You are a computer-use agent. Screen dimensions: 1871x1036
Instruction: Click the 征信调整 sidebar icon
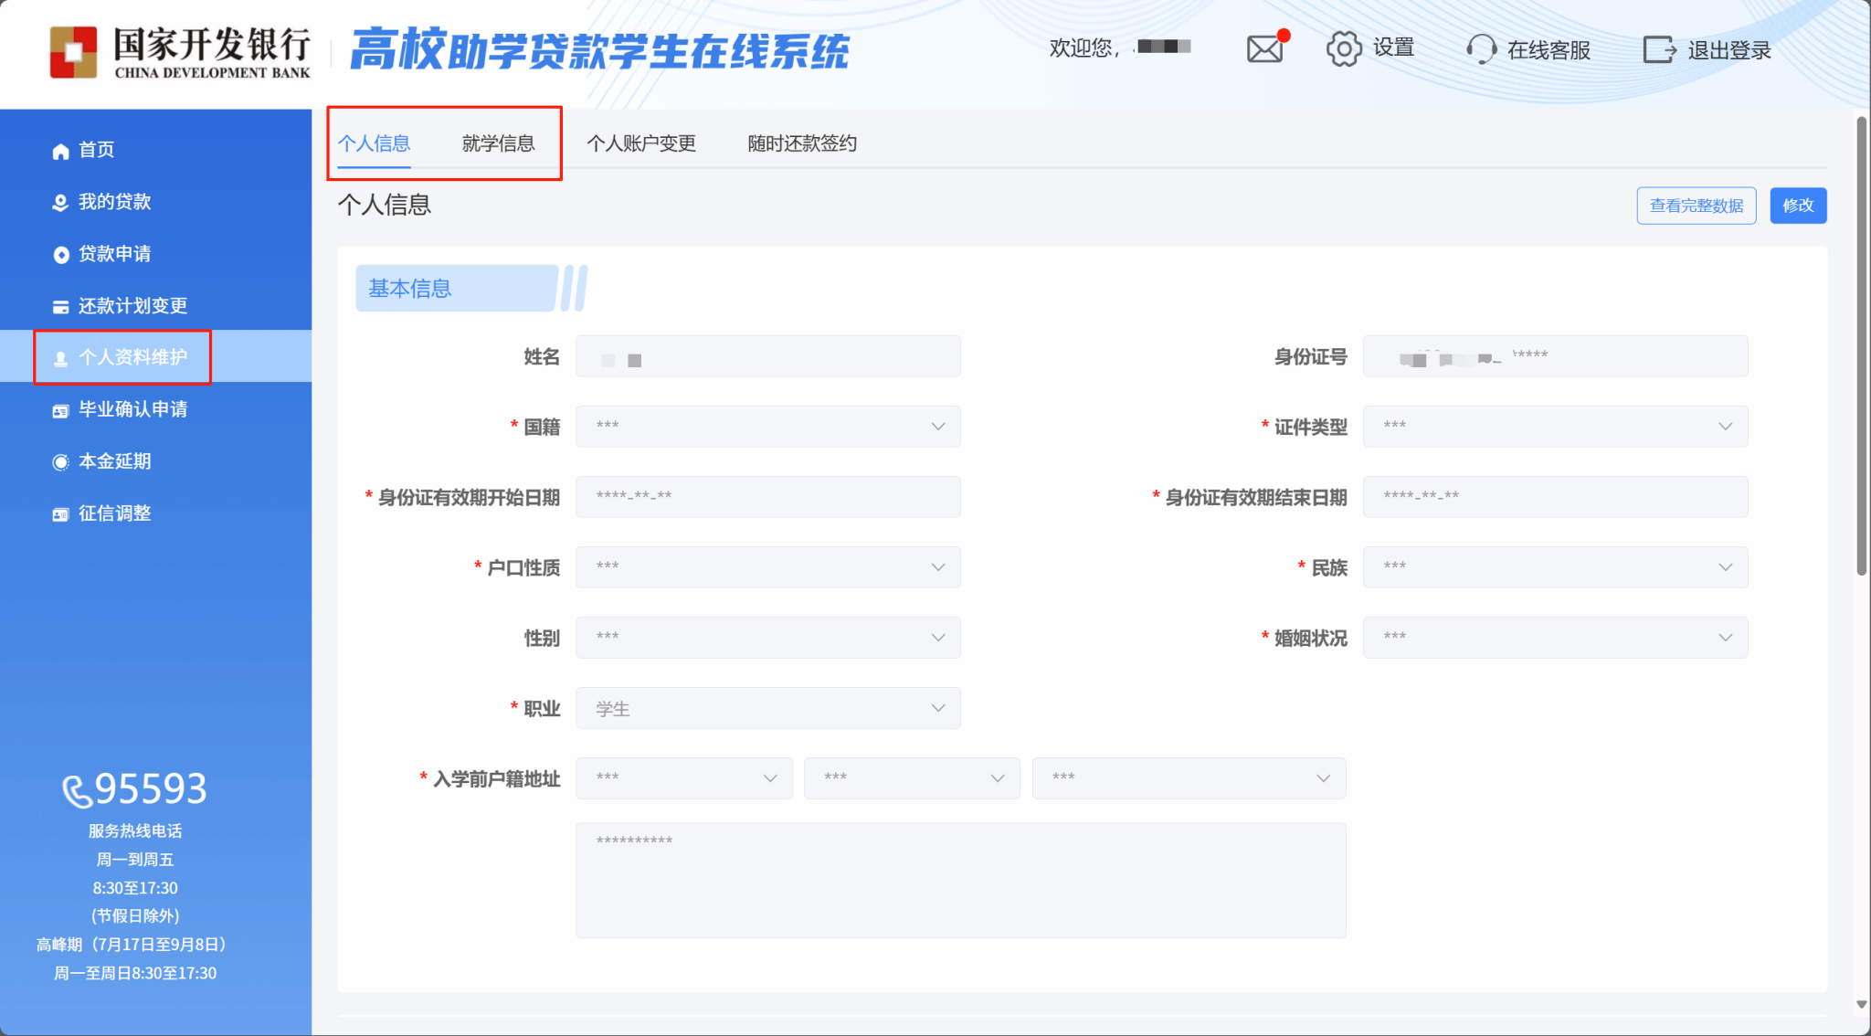(x=60, y=514)
